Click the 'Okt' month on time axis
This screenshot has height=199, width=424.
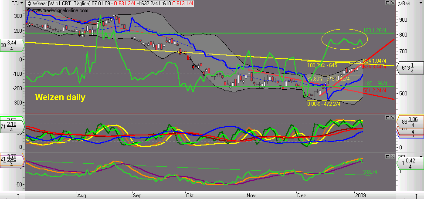190,195
